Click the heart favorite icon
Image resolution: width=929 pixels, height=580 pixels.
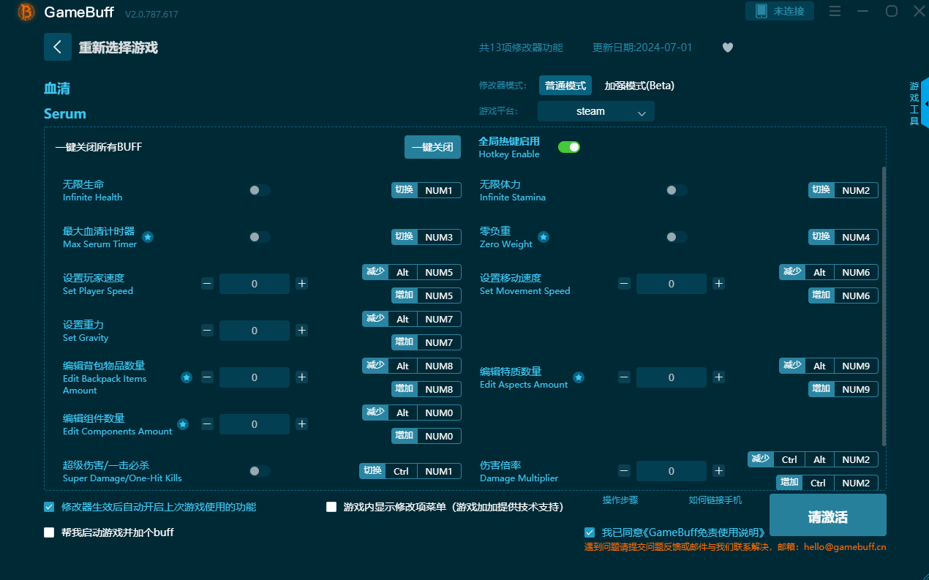tap(728, 48)
